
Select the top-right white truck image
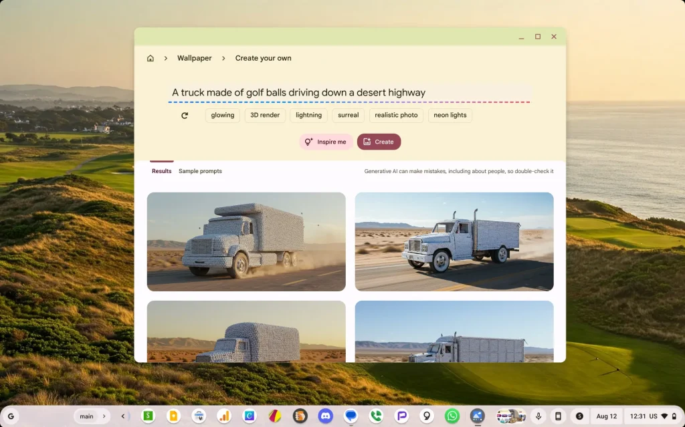click(454, 242)
